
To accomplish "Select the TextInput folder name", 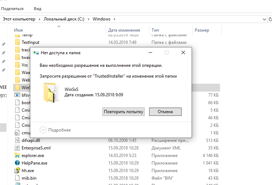I will click(30, 42).
